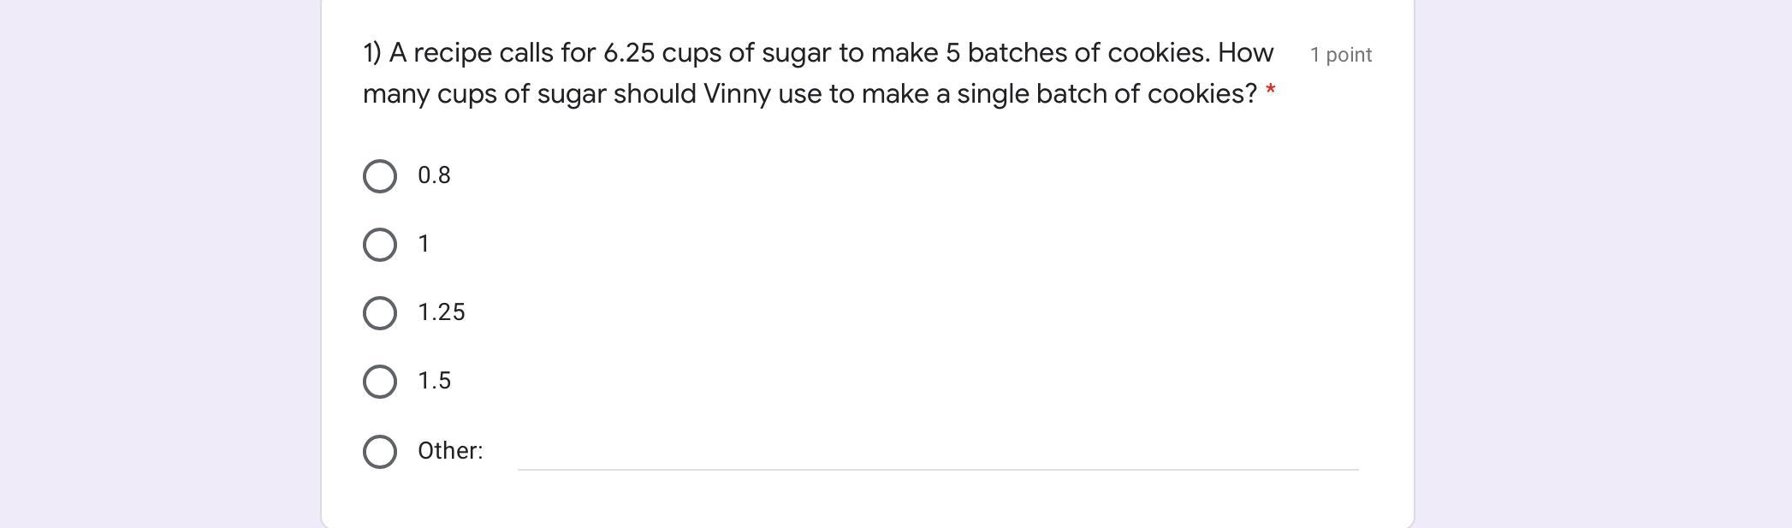Focus the Other answer text field
This screenshot has width=1792, height=528.
(937, 452)
